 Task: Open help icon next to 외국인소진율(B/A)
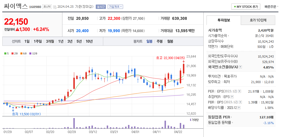coord(240,67)
